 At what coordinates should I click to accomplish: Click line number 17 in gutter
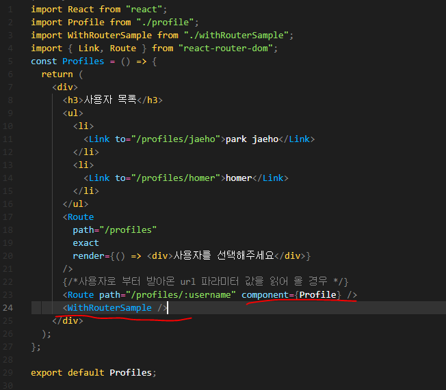[8, 217]
